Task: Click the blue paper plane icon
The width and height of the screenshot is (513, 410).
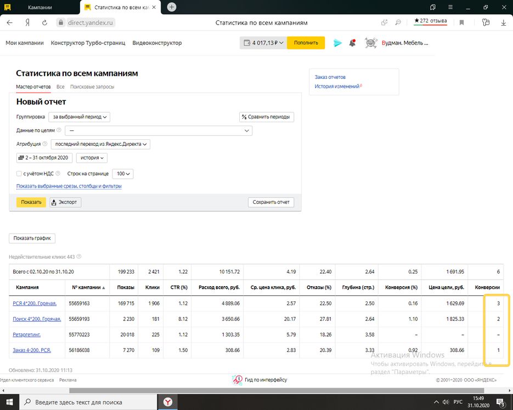Action: pos(337,43)
